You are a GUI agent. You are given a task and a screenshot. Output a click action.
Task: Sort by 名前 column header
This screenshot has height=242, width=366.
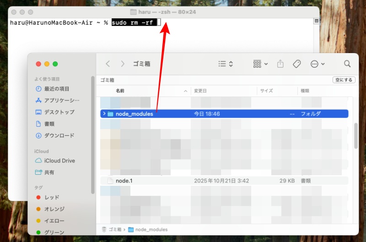pos(120,91)
